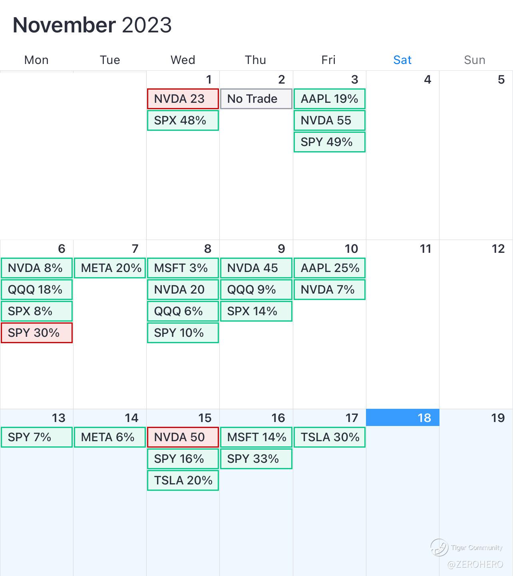Open the AAPL 19% trade on November 3
Viewport: 513px width, 576px height.
pos(330,99)
